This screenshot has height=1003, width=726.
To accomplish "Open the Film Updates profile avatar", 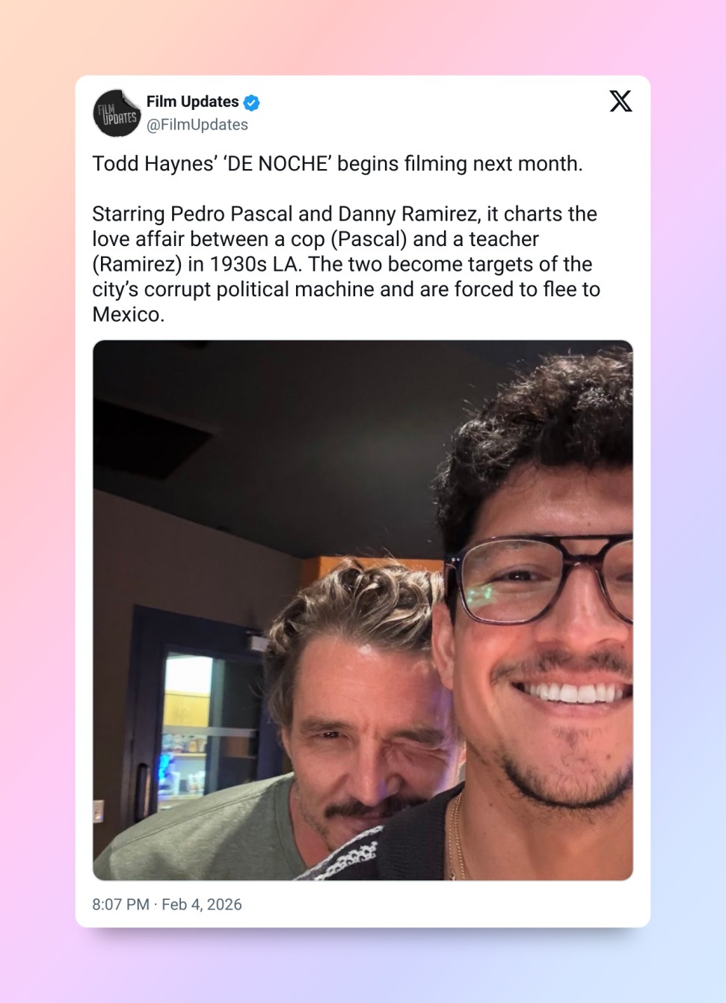I will tap(117, 113).
